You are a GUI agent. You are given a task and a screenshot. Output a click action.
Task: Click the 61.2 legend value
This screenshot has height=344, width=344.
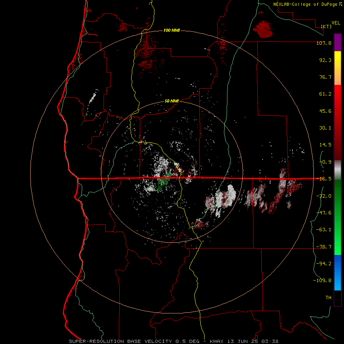coord(325,94)
